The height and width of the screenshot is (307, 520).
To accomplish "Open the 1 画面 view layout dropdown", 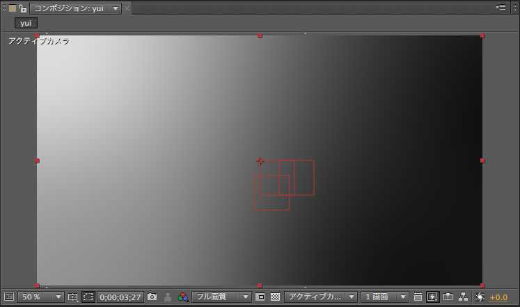I will pyautogui.click(x=385, y=297).
